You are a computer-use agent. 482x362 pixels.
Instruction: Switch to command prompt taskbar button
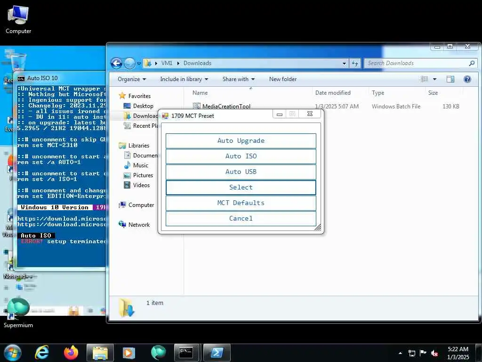click(x=187, y=353)
